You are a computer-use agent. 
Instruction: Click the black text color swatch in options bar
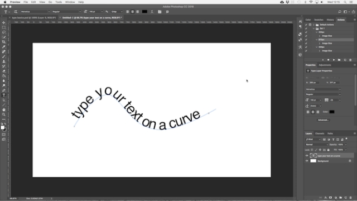coord(144,12)
